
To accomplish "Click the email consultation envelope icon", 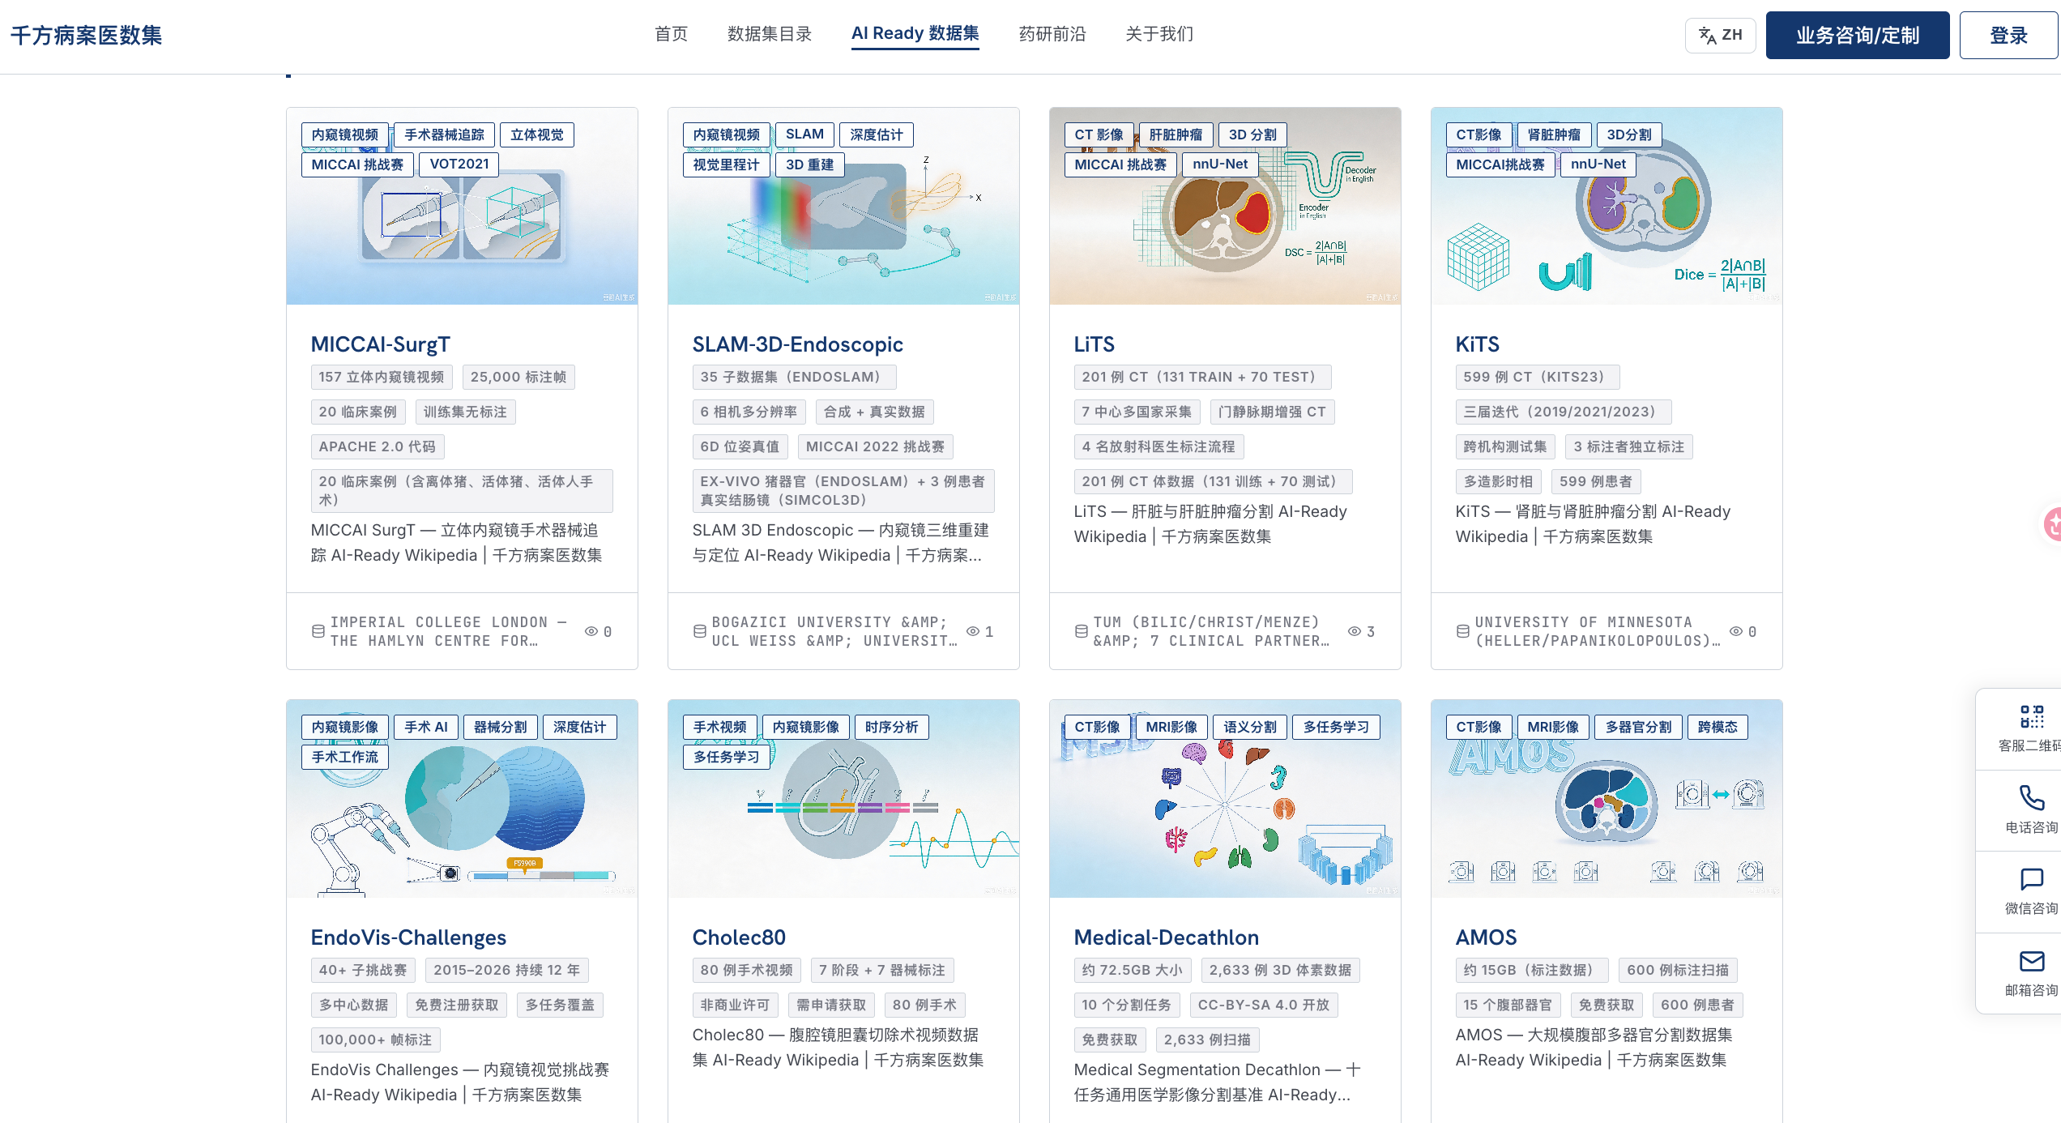I will coord(2032,961).
